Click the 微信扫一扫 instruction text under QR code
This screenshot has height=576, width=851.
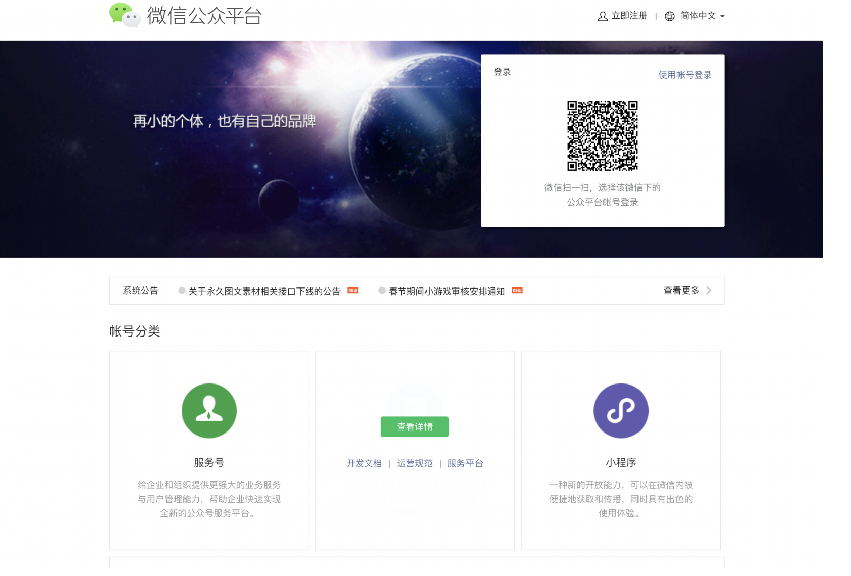click(x=602, y=195)
